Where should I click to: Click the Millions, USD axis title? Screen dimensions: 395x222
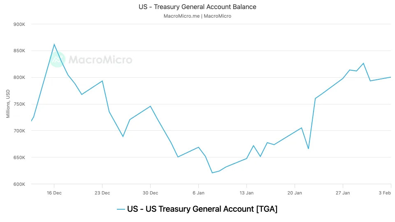click(x=8, y=104)
